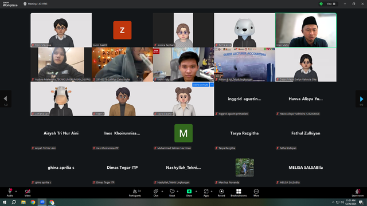Select the zoom baa03 tile with Z avatar
Image resolution: width=367 pixels, height=206 pixels.
[x=122, y=30]
